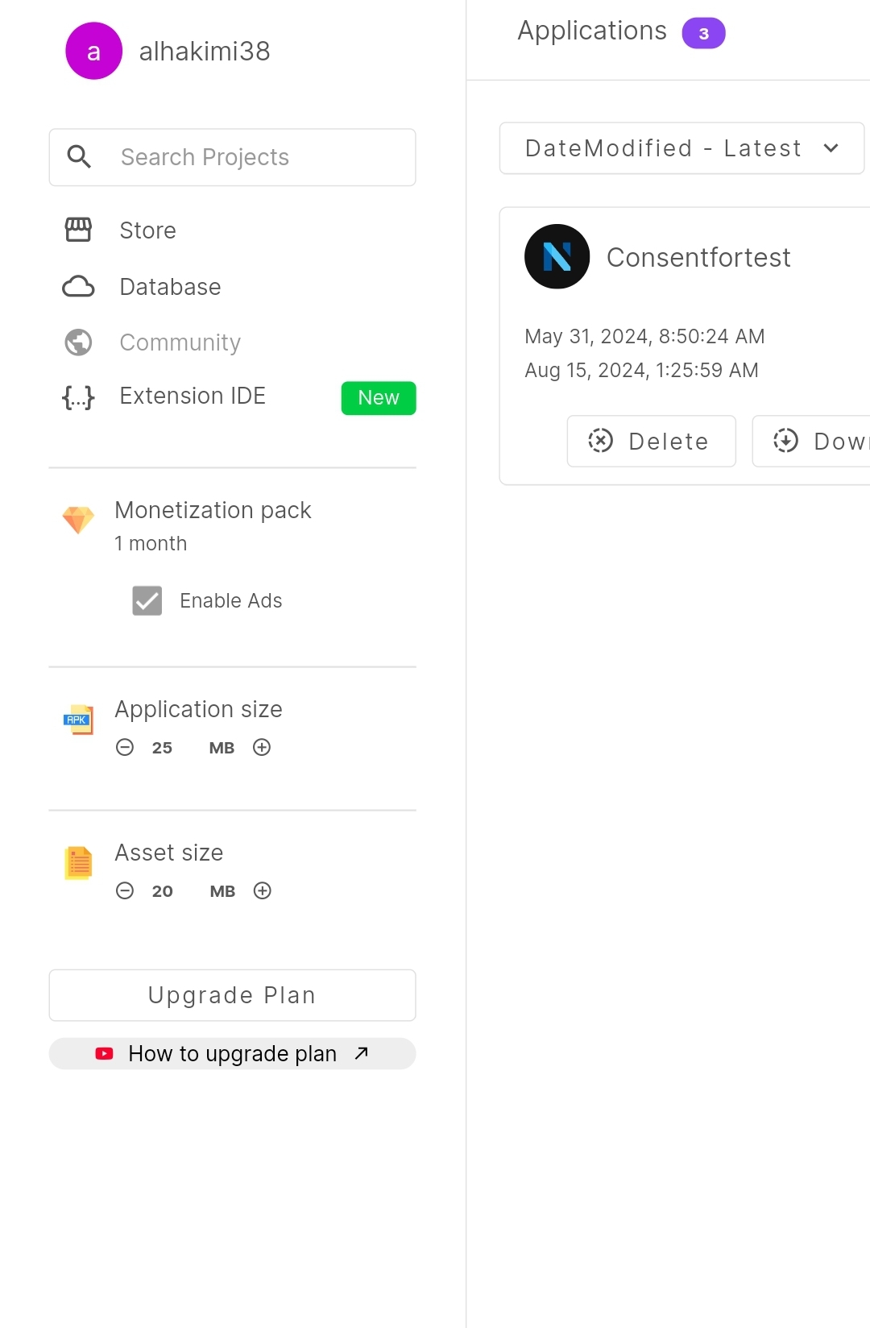Click the Community globe icon
This screenshot has height=1328, width=870.
tap(78, 342)
